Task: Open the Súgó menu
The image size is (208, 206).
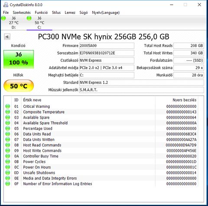Action: pos(84,13)
